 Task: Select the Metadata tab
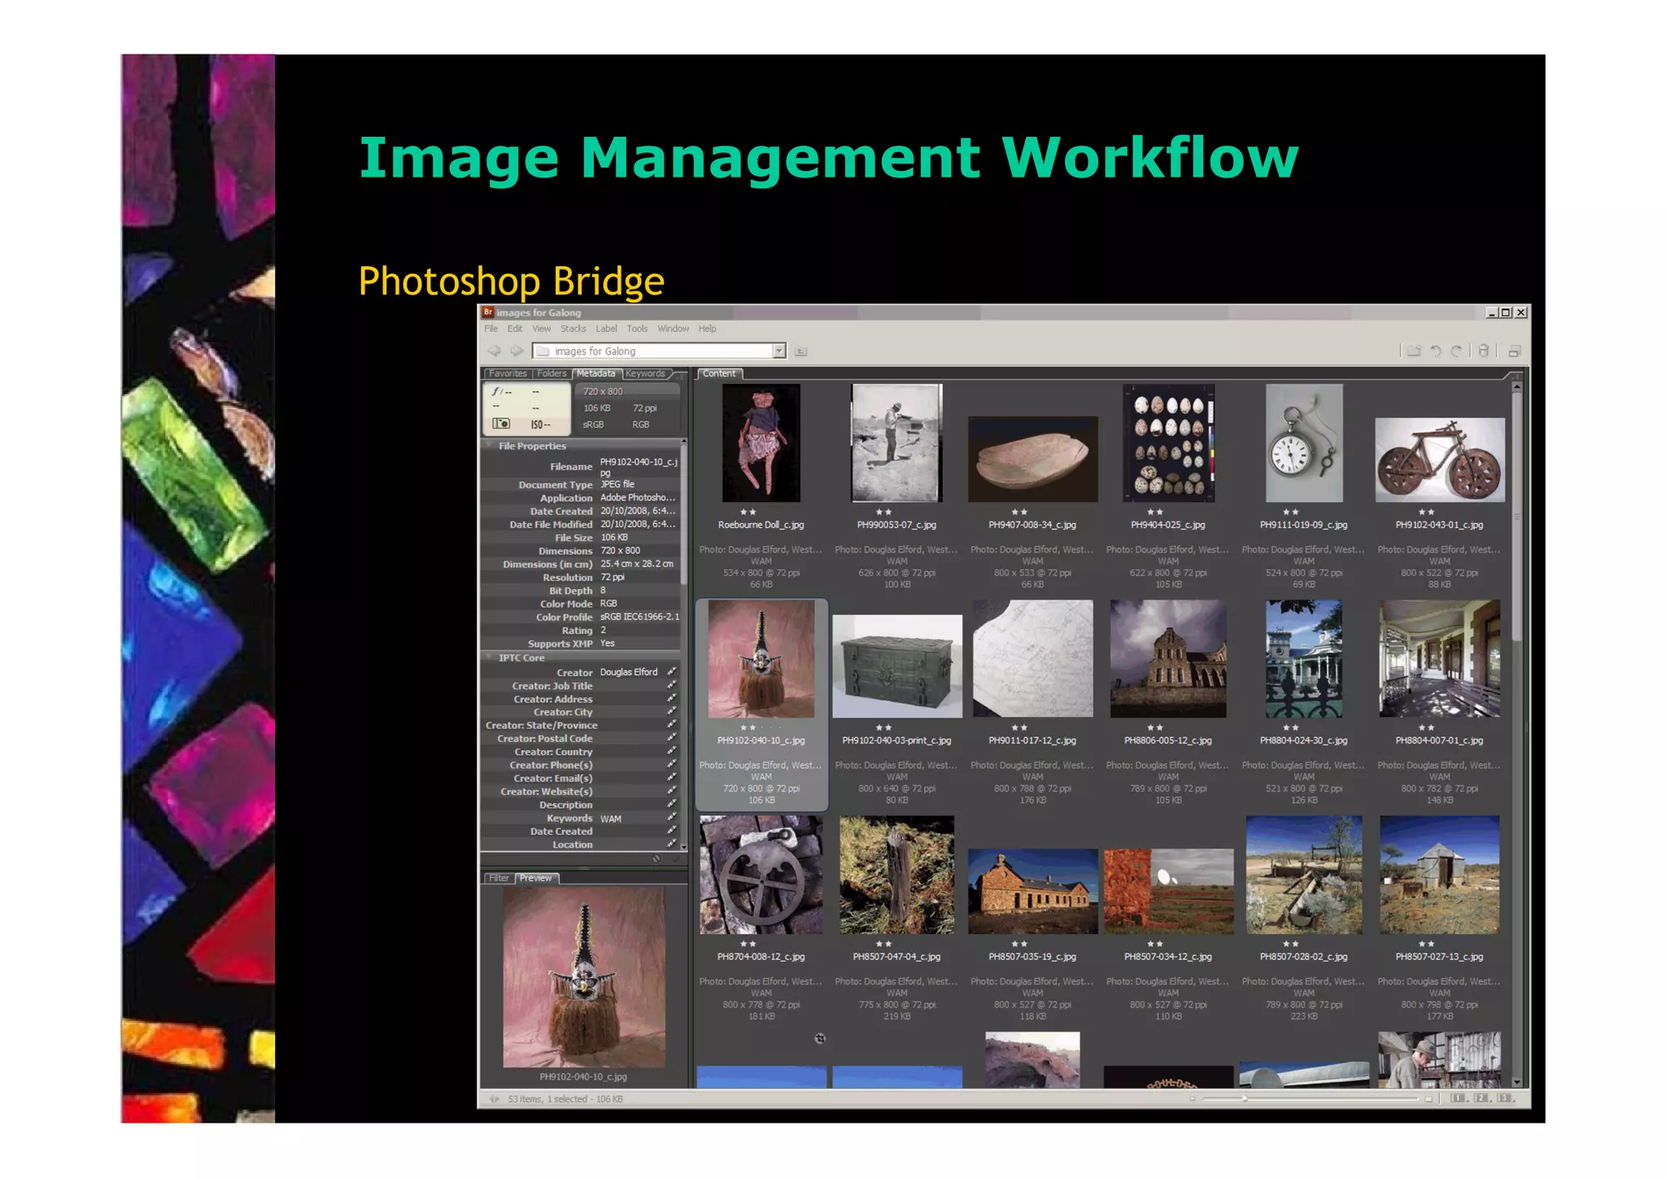point(596,373)
